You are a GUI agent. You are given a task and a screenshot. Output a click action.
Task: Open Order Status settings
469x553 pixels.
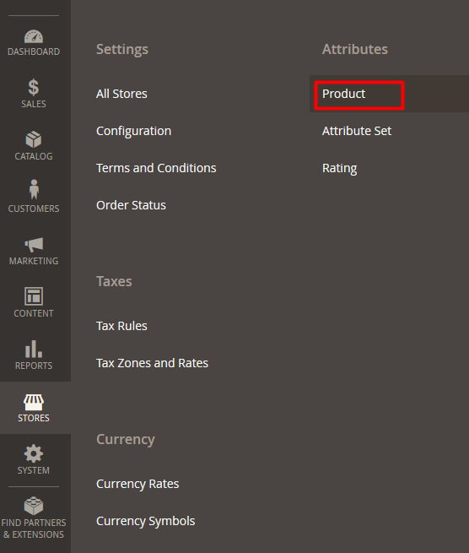tap(131, 205)
